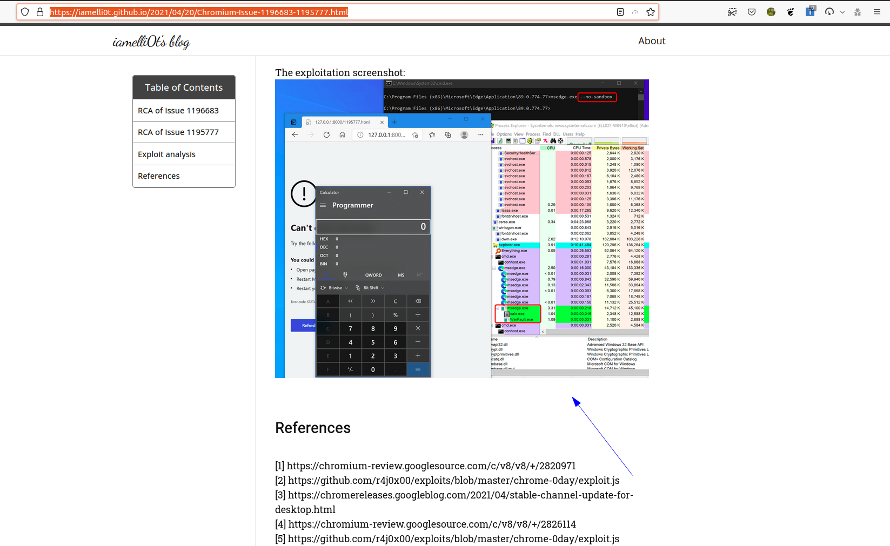Screen dimensions: 890x546
Task: Enter Reader View mode
Action: [x=620, y=11]
